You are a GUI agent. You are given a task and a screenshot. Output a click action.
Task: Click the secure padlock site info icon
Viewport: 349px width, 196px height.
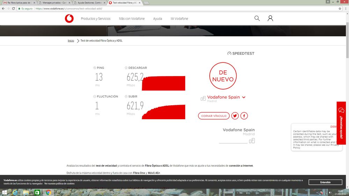19,9
